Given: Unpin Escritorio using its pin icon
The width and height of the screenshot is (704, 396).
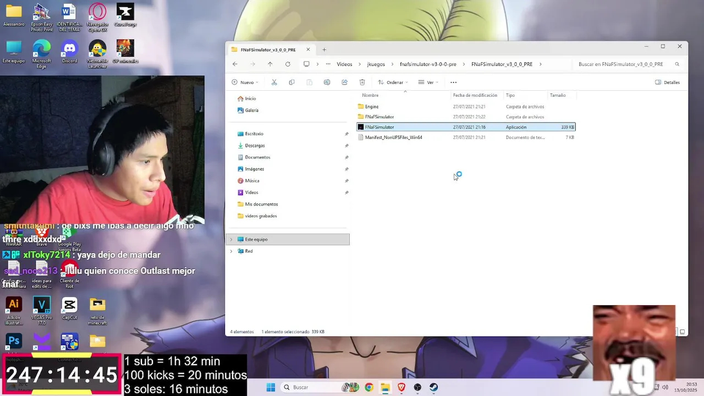Looking at the screenshot, I should coord(346,134).
